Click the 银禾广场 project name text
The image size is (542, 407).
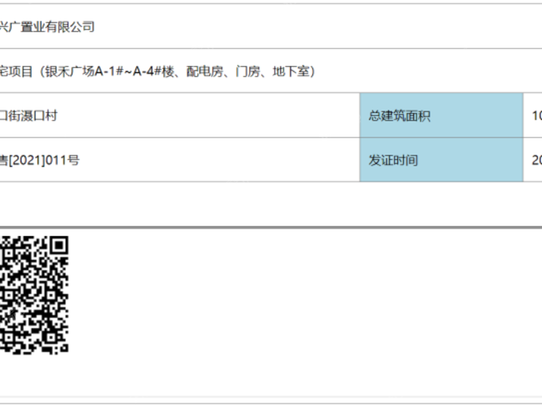(x=70, y=71)
